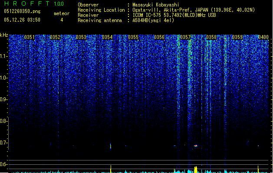Viewport: 273px width, 173px height.
Task: Click the 0354 time marker
Action: tap(107, 37)
